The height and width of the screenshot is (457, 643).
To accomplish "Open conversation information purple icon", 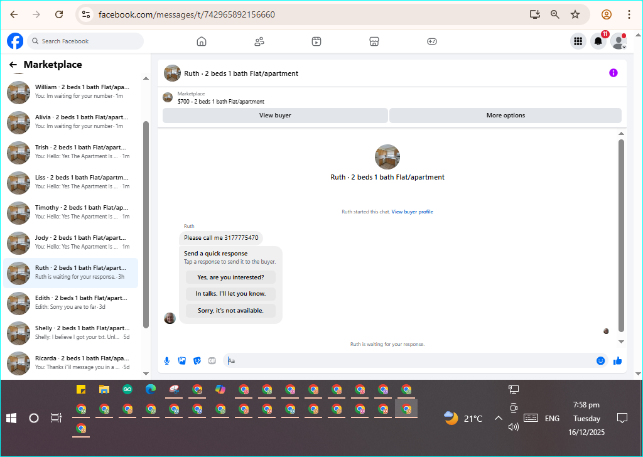I will click(613, 73).
